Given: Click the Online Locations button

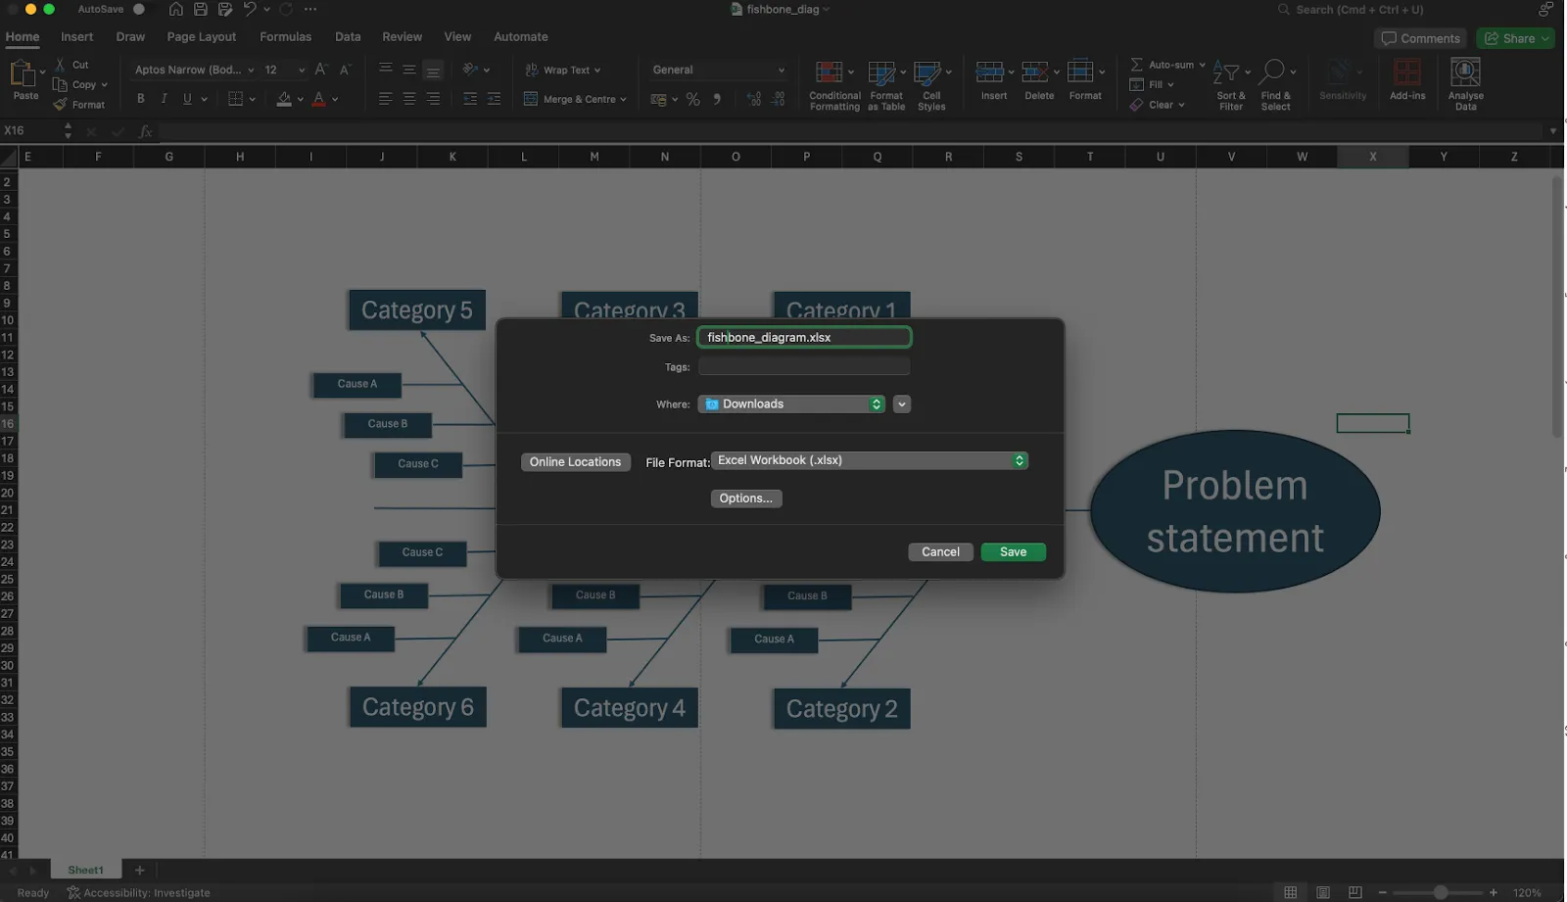Looking at the screenshot, I should click(x=575, y=462).
